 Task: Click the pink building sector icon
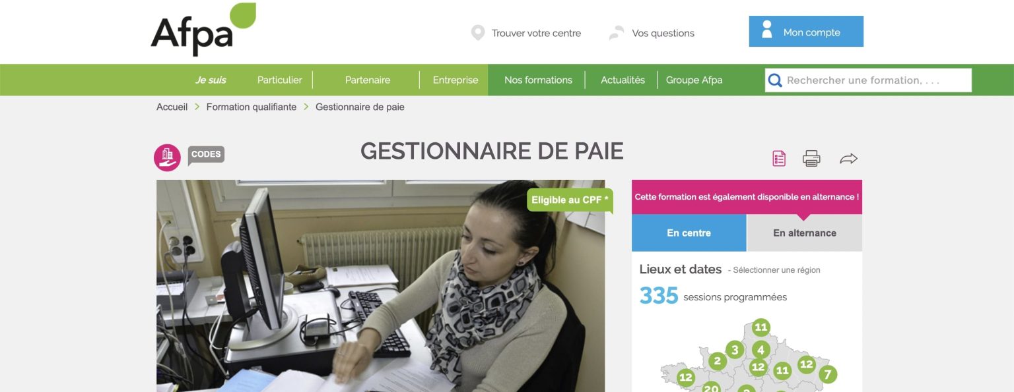pos(167,157)
